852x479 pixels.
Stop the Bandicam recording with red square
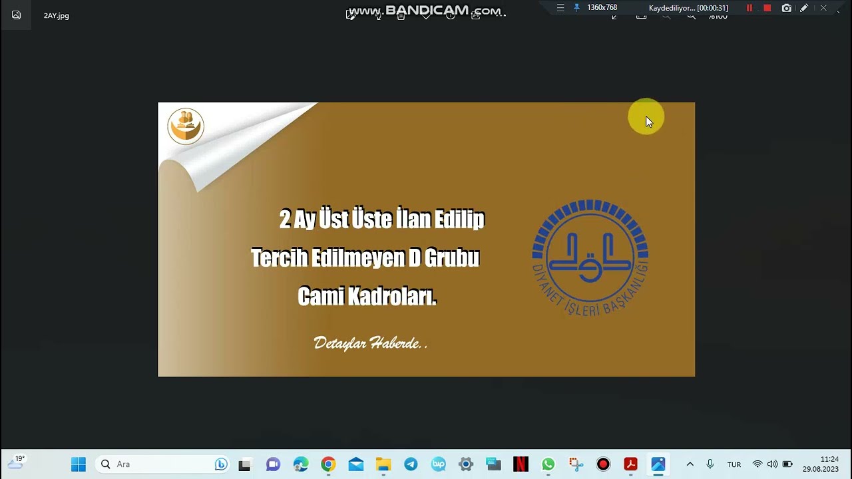[x=767, y=8]
